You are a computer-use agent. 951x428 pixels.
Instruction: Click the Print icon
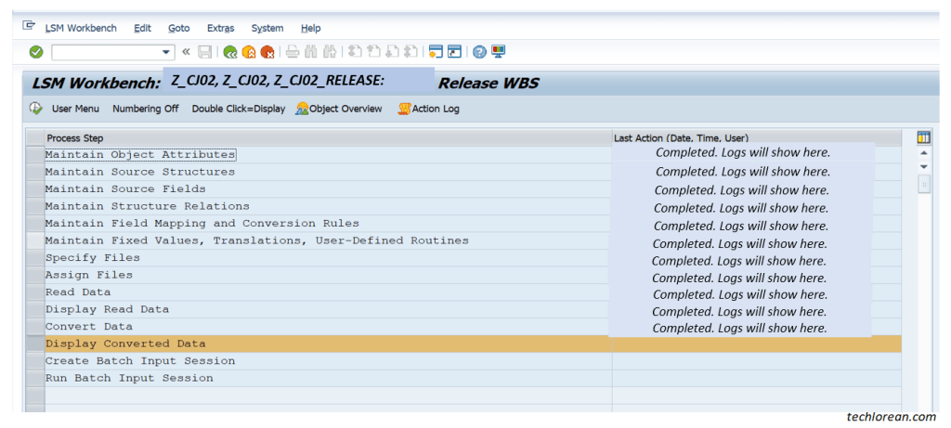(x=293, y=52)
